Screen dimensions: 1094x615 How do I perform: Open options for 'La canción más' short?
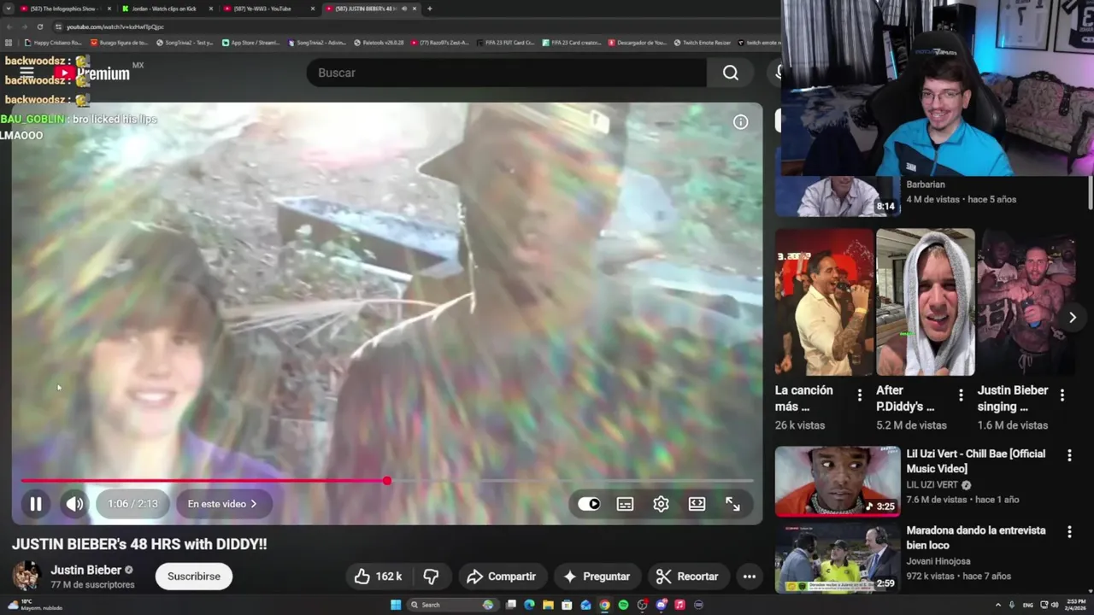click(860, 395)
